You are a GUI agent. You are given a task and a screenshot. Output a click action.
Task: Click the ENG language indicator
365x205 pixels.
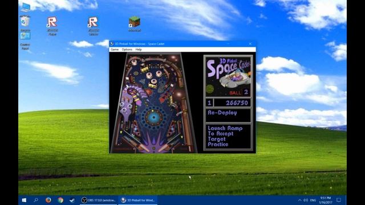pyautogui.click(x=313, y=200)
